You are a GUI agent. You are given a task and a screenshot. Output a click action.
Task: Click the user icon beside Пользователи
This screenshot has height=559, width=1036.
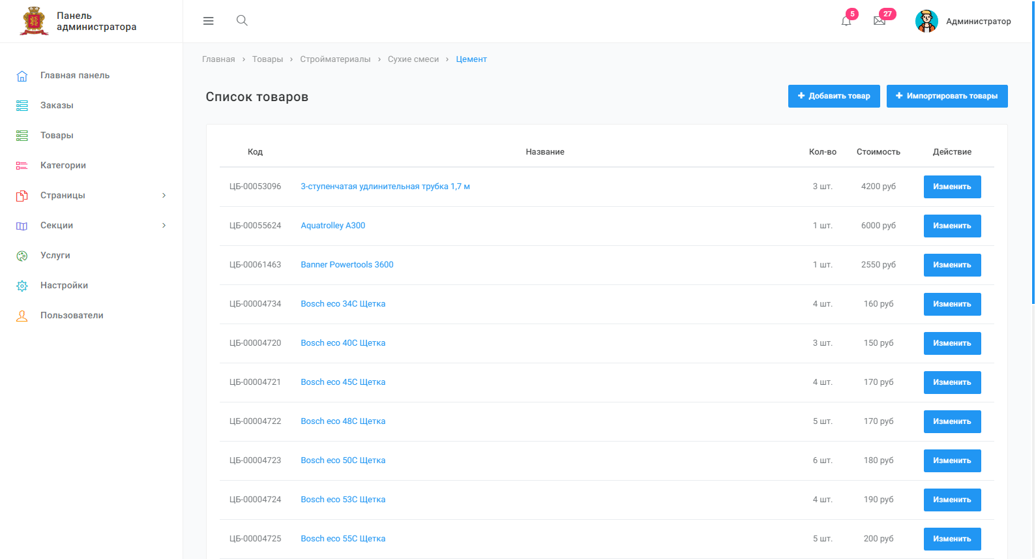tap(22, 316)
